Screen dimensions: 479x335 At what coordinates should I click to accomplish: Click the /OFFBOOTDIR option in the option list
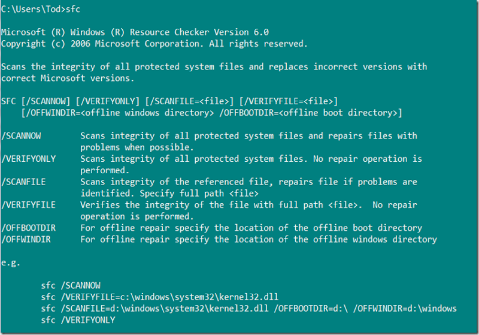click(29, 228)
